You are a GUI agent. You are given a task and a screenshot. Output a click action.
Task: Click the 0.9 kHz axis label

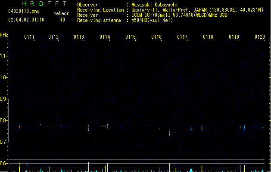[3, 99]
